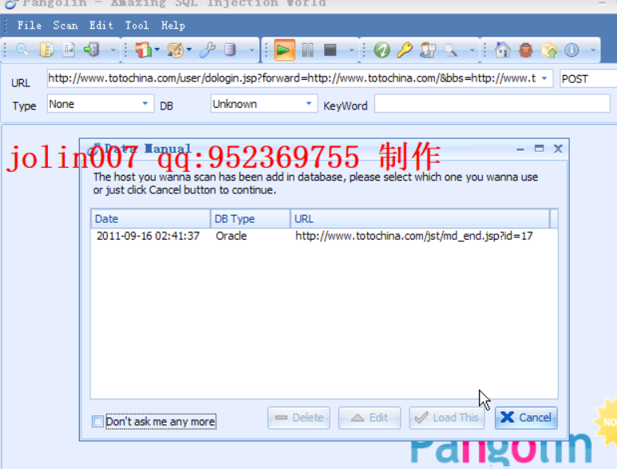Sort by the DB Type column header
Screen dimensions: 617x469
251,219
